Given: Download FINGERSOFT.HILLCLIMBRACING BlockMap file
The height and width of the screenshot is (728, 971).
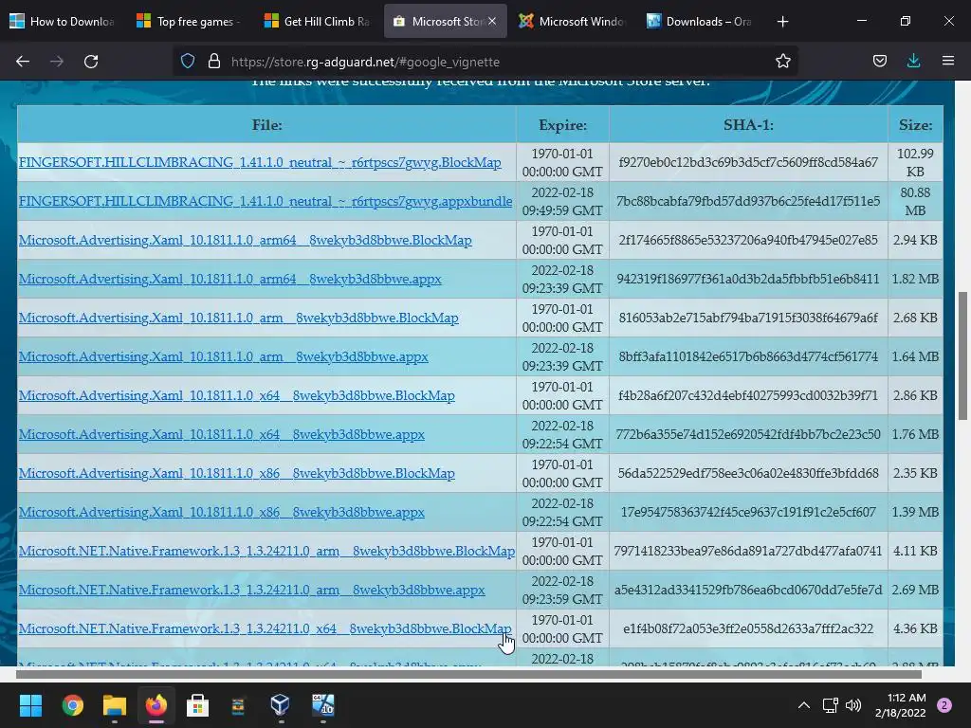Looking at the screenshot, I should (x=260, y=162).
